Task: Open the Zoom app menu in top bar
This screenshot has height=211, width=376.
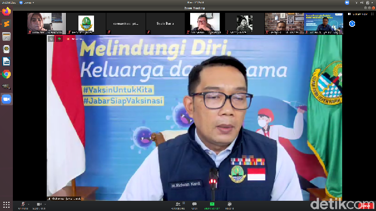Action: pyautogui.click(x=27, y=3)
